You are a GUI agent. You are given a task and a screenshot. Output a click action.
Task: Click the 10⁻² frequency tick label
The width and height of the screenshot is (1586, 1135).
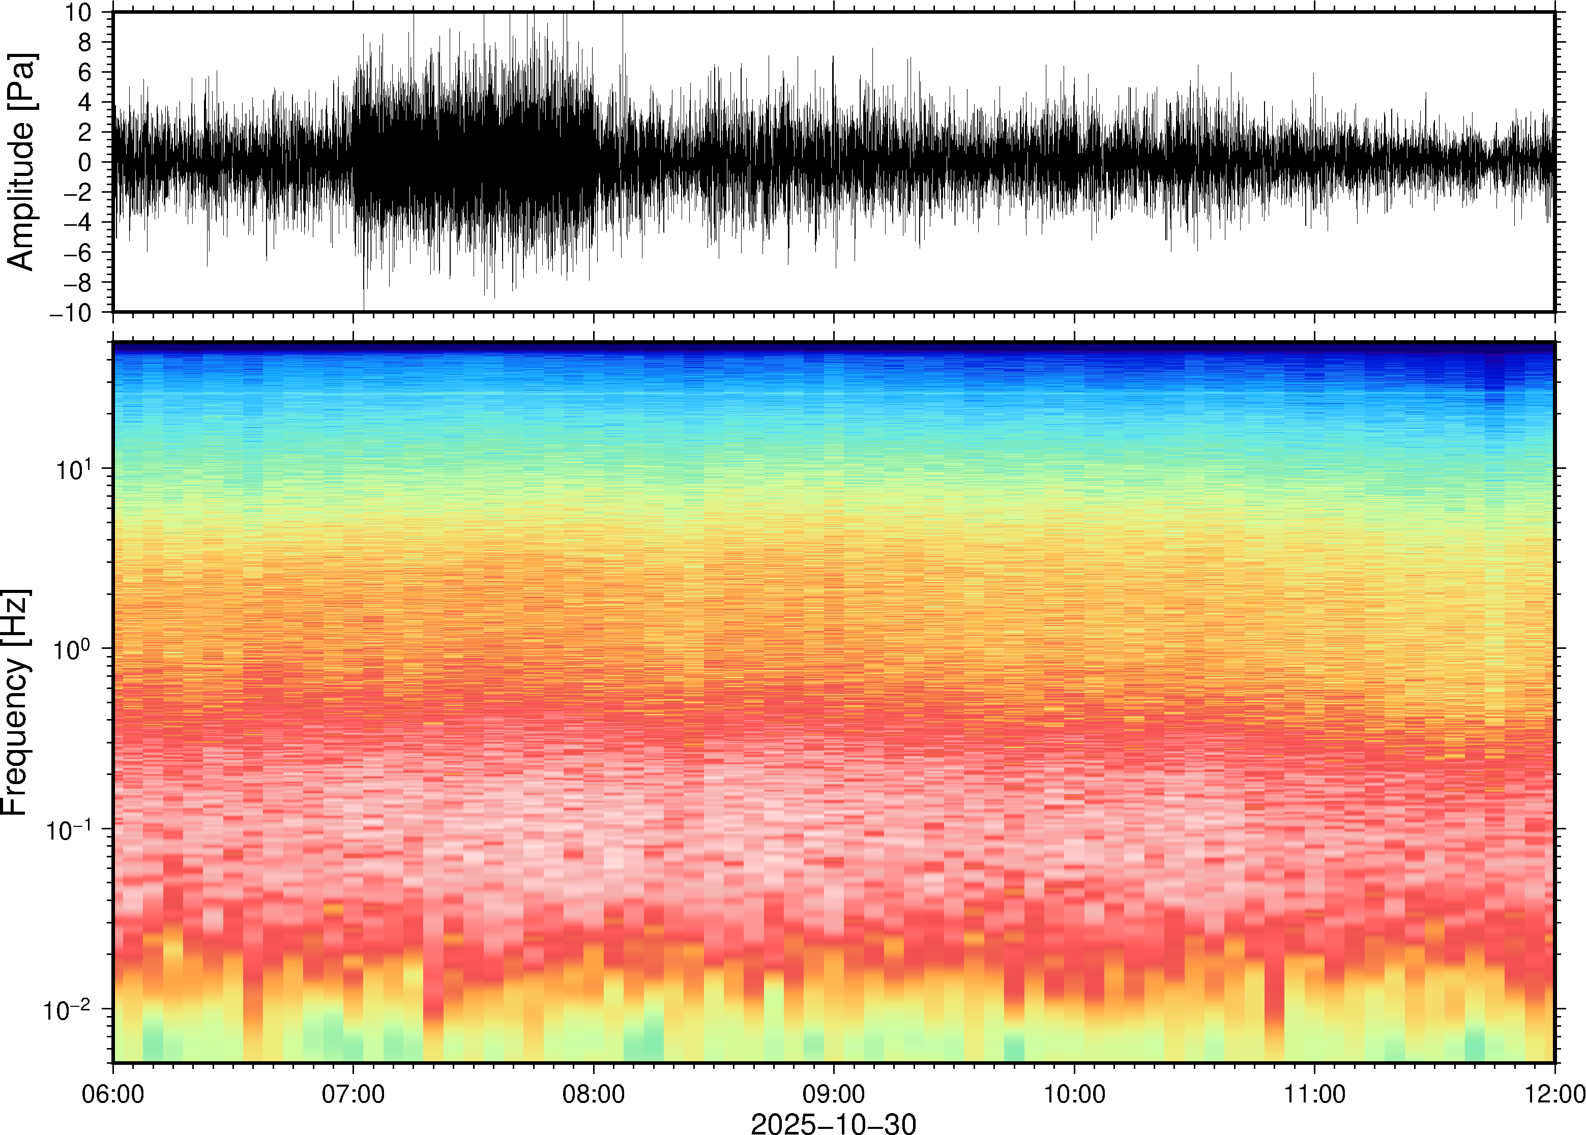coord(67,1009)
